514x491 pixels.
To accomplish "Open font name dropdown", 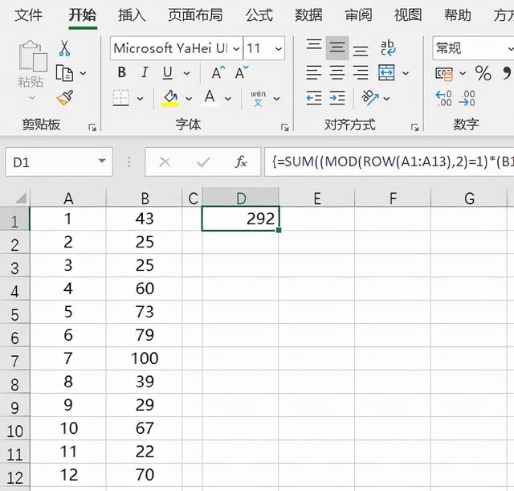I will coord(236,49).
